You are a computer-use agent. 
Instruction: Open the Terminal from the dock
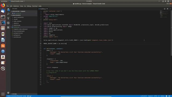[x=3, y=17]
